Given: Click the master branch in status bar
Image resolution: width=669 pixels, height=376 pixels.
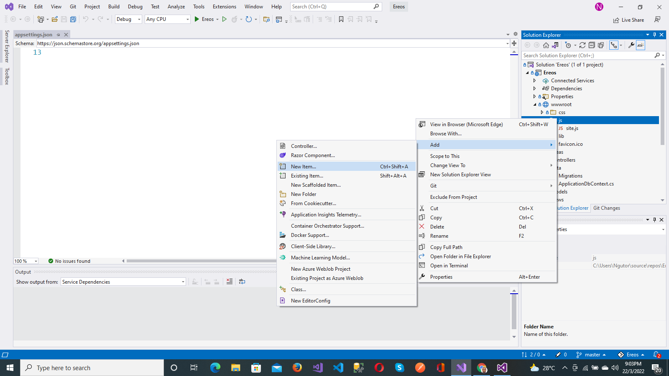Looking at the screenshot, I should point(591,355).
